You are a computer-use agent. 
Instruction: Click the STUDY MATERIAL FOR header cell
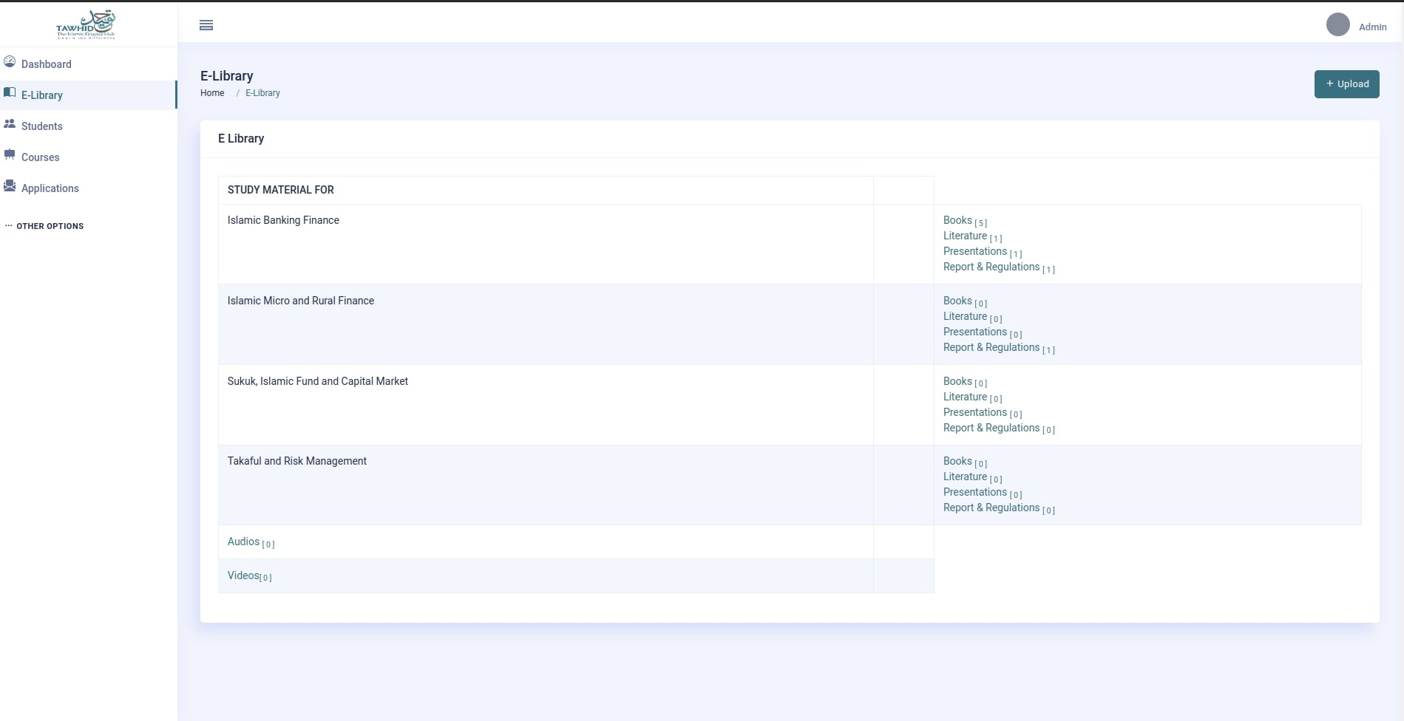click(546, 190)
